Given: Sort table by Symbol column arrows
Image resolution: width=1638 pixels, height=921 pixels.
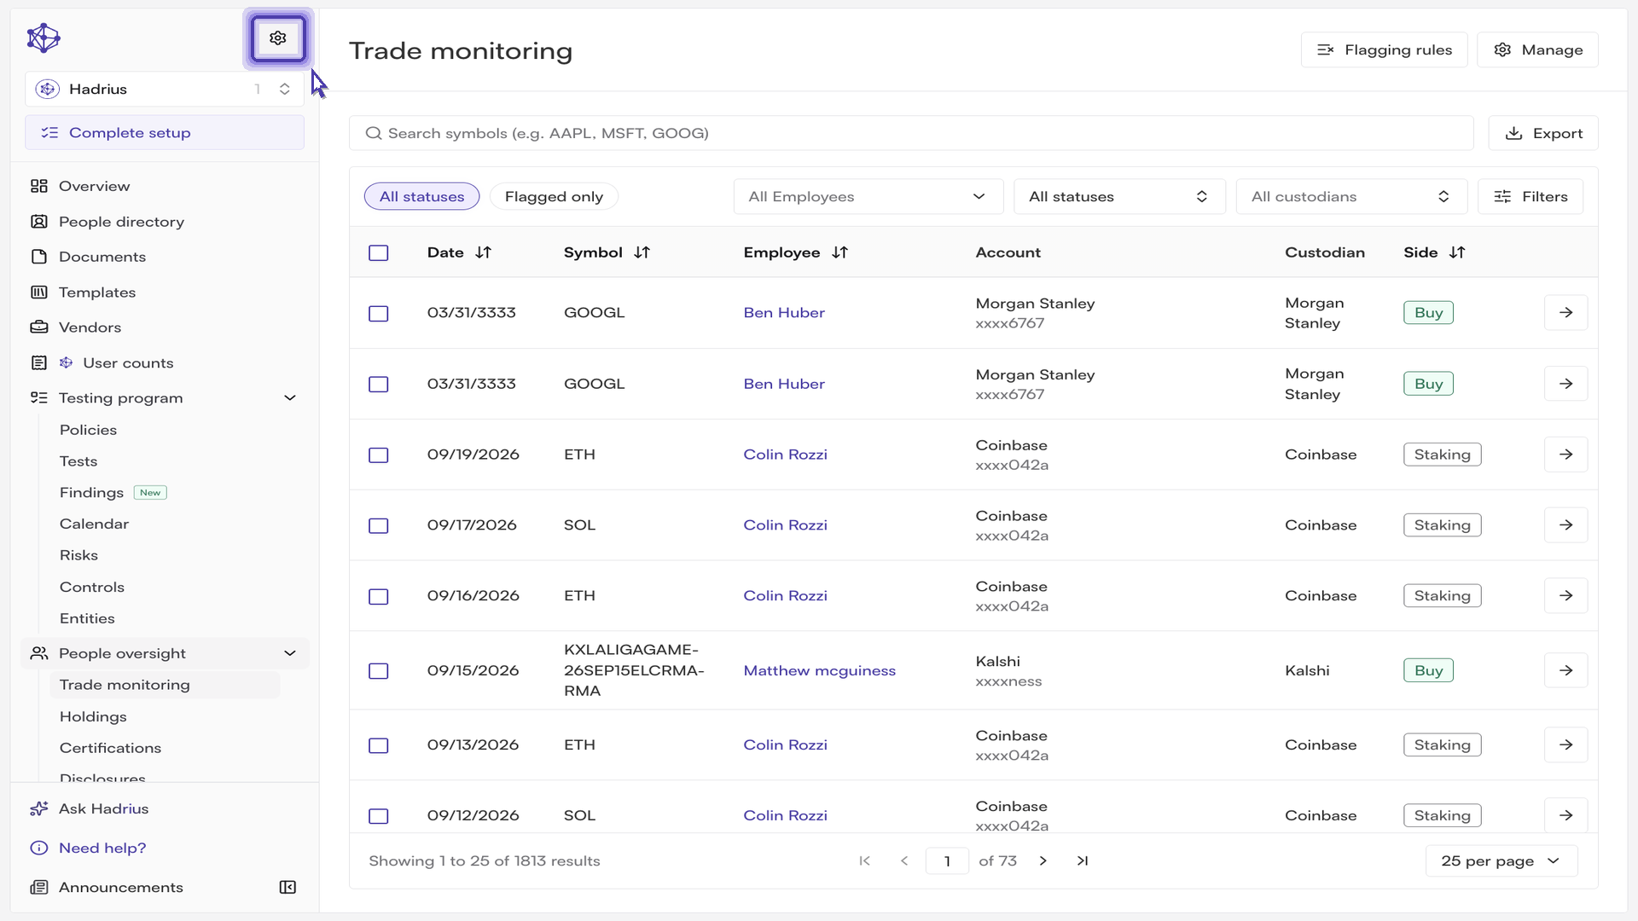Looking at the screenshot, I should pyautogui.click(x=642, y=252).
